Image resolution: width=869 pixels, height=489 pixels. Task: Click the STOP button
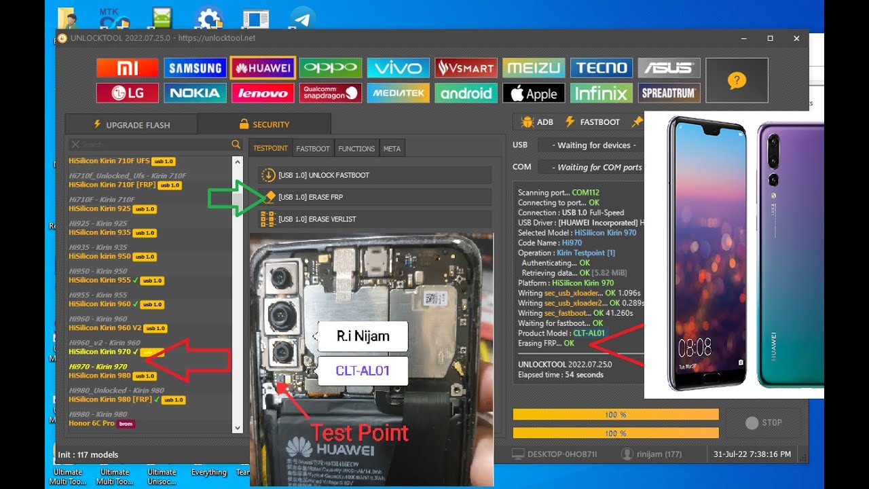tap(764, 422)
